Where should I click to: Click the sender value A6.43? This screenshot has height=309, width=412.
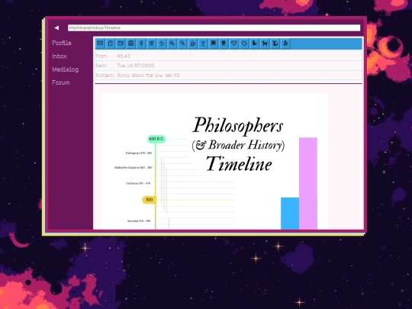click(x=124, y=56)
